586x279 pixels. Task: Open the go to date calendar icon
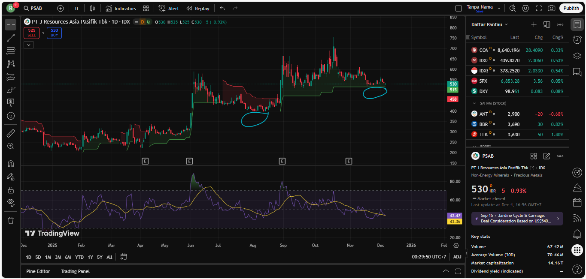(x=124, y=257)
